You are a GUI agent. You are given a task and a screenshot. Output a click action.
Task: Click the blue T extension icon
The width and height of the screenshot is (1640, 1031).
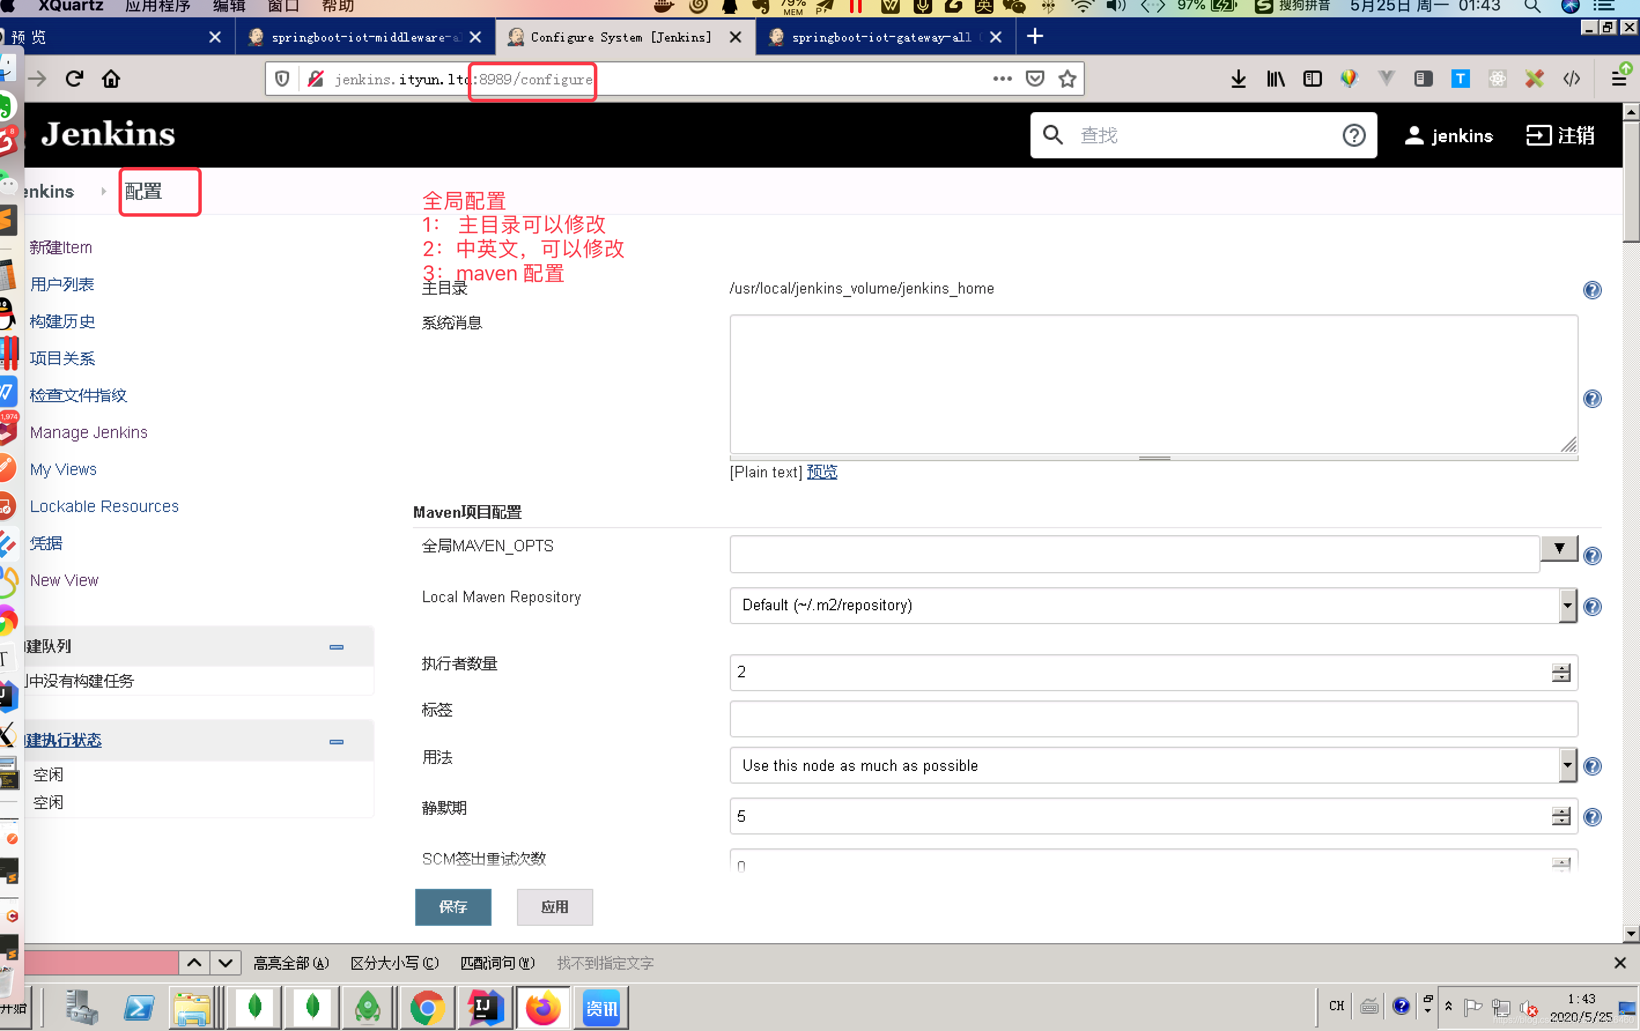[1460, 79]
